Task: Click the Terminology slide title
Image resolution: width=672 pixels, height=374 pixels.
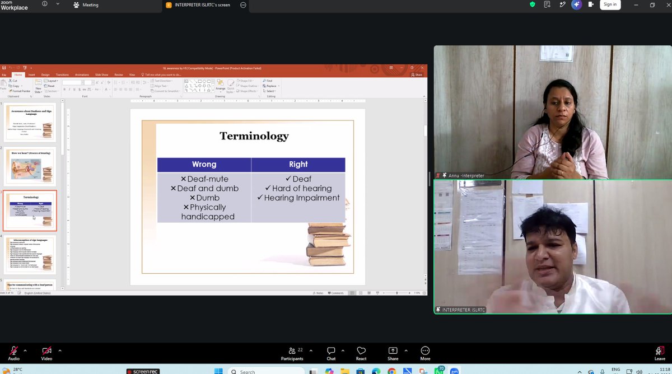Action: pyautogui.click(x=254, y=136)
